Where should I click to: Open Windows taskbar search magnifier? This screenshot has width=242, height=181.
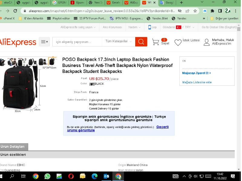click(x=12, y=176)
